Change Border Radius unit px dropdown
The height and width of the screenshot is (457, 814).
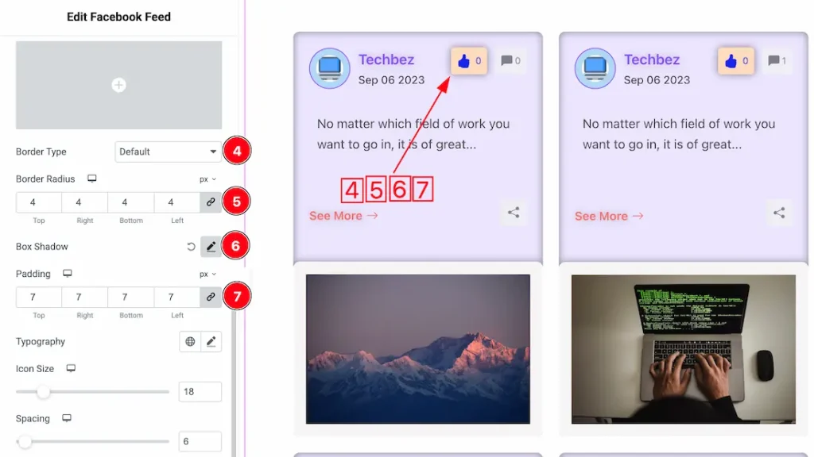pyautogui.click(x=207, y=179)
